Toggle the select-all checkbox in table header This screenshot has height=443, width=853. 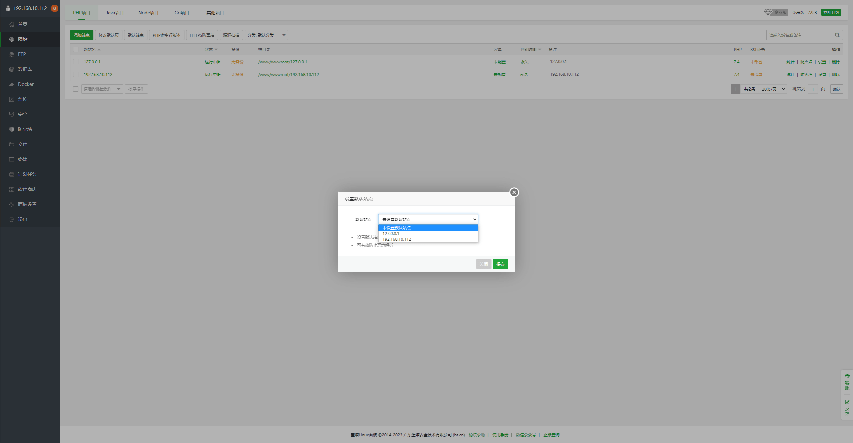click(76, 49)
